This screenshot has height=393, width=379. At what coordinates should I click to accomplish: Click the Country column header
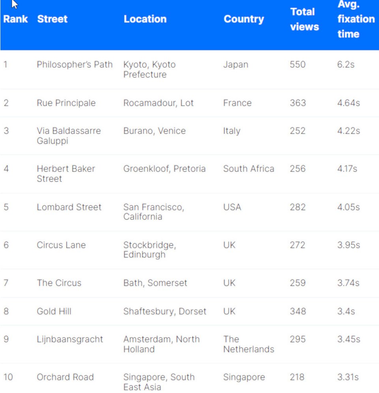[244, 19]
